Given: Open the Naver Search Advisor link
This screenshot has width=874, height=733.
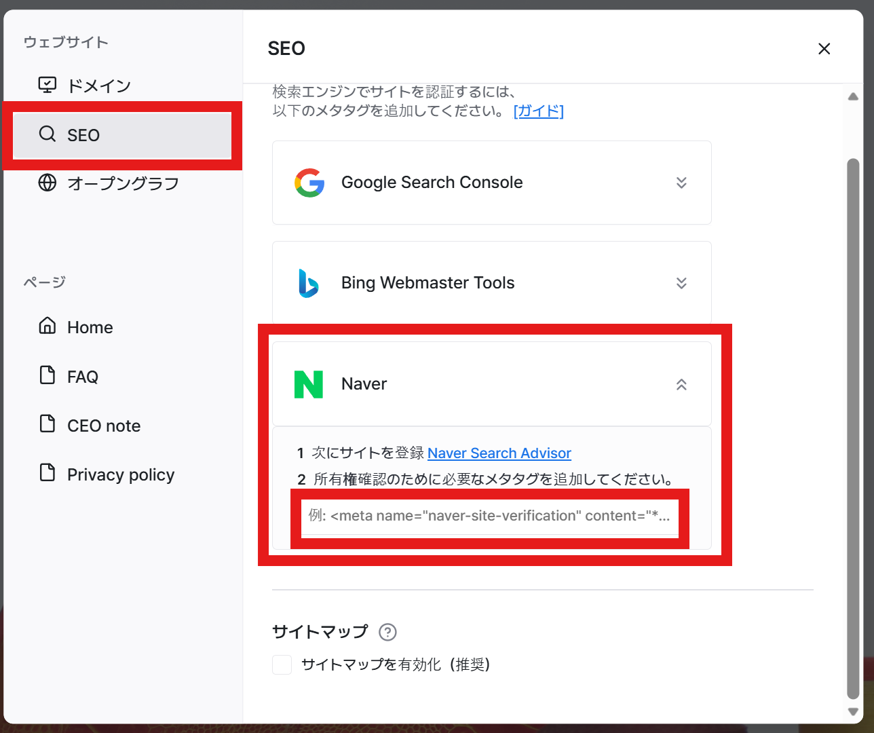Looking at the screenshot, I should 499,453.
